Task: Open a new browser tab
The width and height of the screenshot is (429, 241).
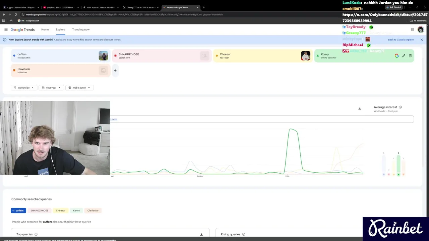Action: click(x=203, y=7)
